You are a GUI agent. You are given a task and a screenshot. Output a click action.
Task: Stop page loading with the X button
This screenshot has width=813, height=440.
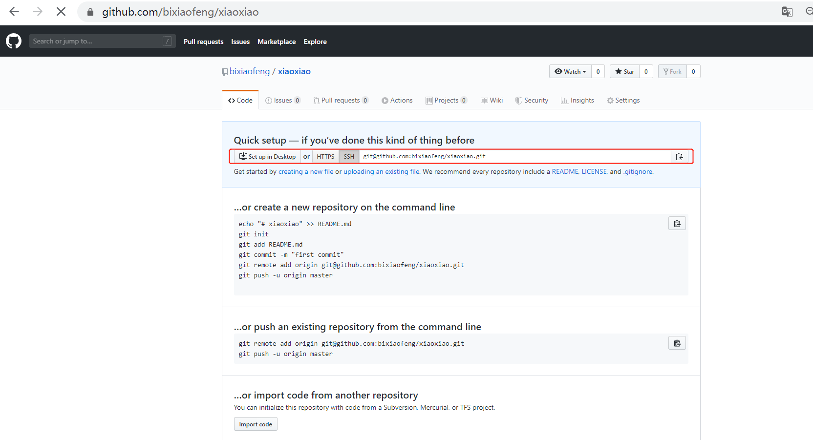61,12
